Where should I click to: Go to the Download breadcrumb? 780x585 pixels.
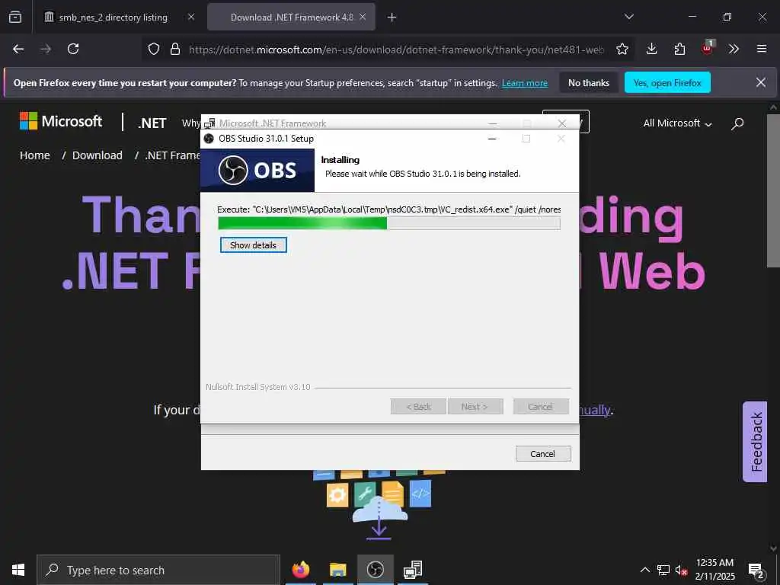click(97, 155)
